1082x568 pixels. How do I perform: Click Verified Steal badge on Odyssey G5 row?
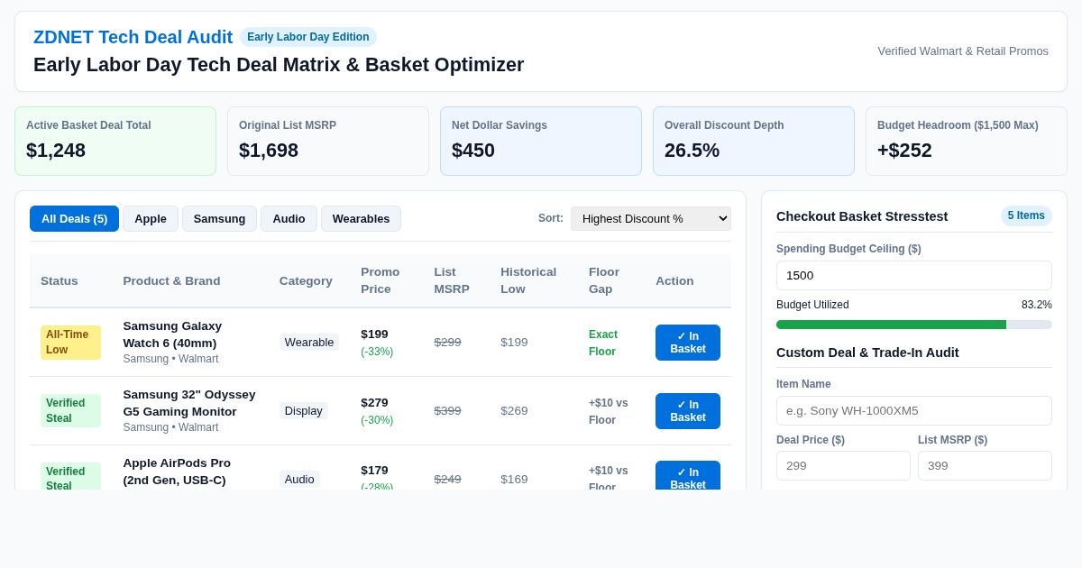[x=70, y=411]
